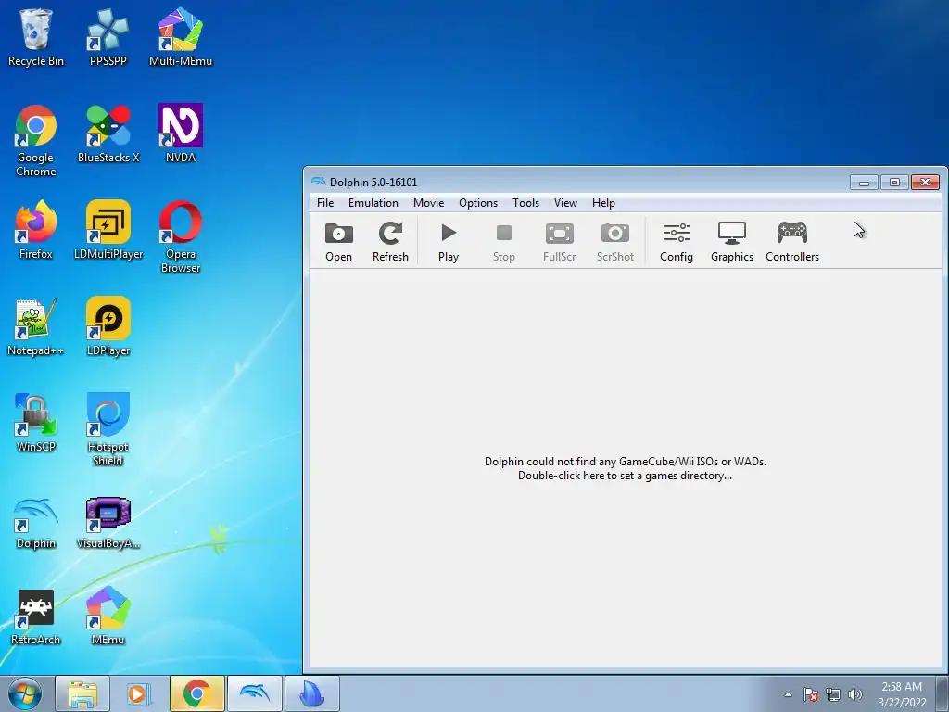Click the Dolphin taskbar button
This screenshot has height=712, width=949.
[x=254, y=693]
